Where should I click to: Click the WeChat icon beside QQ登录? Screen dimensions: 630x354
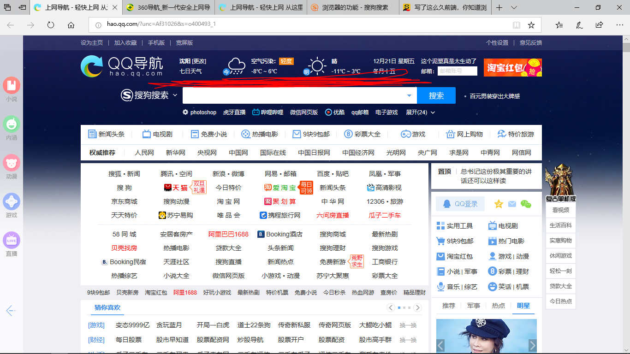tap(526, 204)
